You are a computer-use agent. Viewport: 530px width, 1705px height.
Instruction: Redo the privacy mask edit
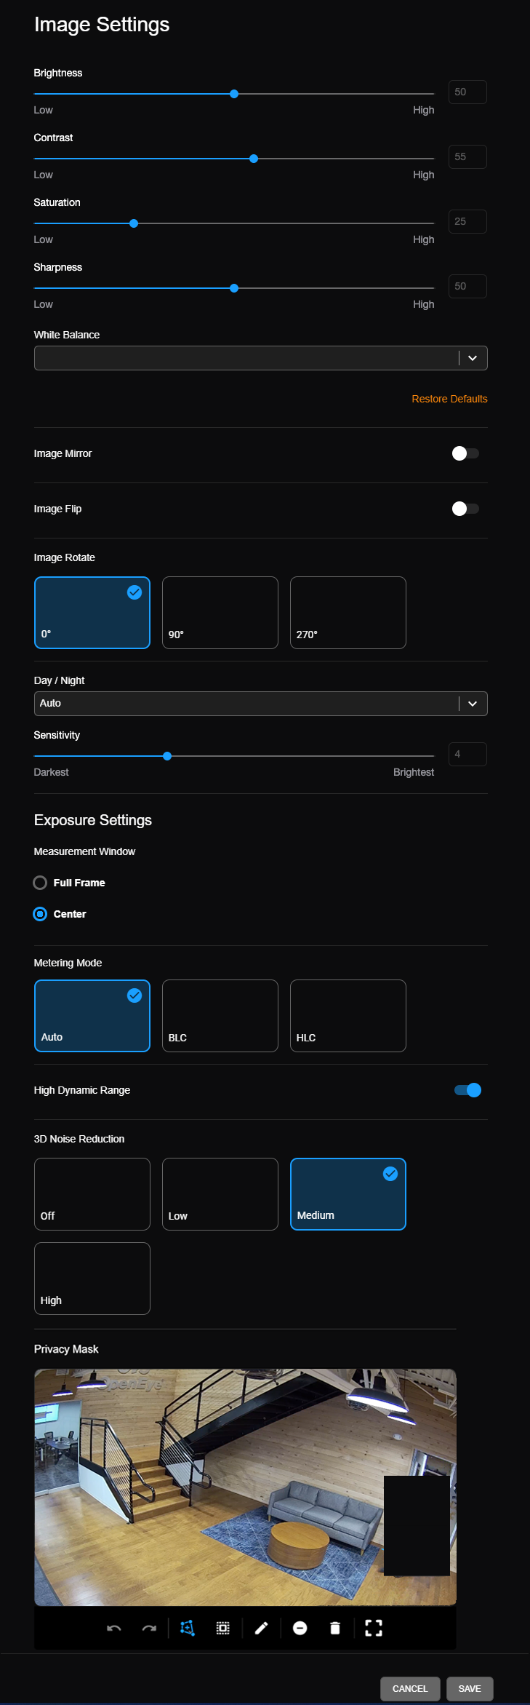[x=149, y=1628]
